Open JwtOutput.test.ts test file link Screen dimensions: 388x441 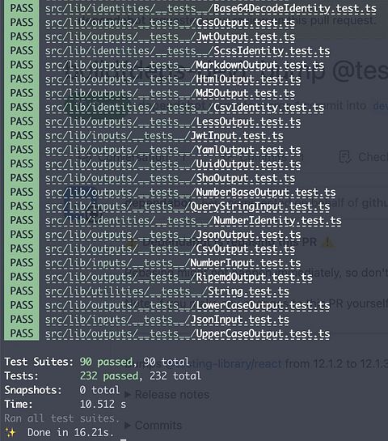pos(170,37)
